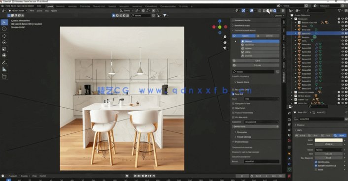Image resolution: width=348 pixels, height=181 pixels.
Task: Select the Measure ruler tool
Action: (4, 69)
